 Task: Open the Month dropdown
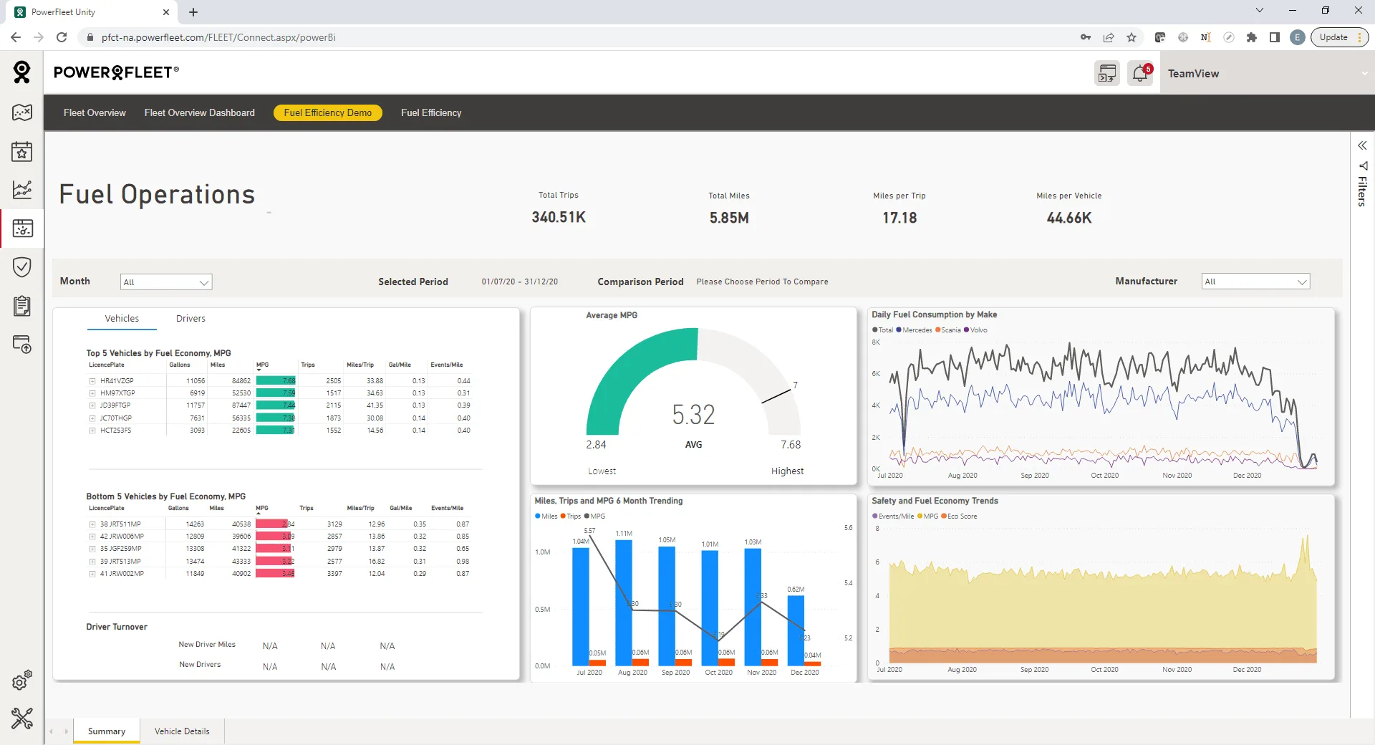pyautogui.click(x=166, y=282)
